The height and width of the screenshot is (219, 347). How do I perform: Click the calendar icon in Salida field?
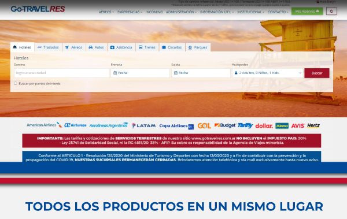(176, 73)
